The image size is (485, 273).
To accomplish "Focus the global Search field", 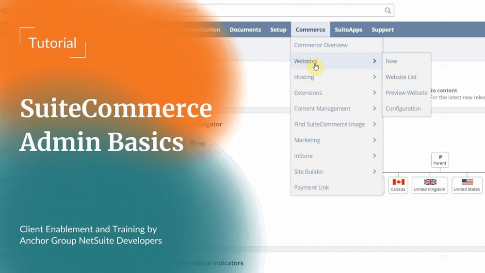I will [286, 11].
